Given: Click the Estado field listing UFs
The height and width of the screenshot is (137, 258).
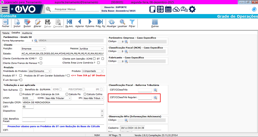Looking at the screenshot, I should tap(63, 53).
